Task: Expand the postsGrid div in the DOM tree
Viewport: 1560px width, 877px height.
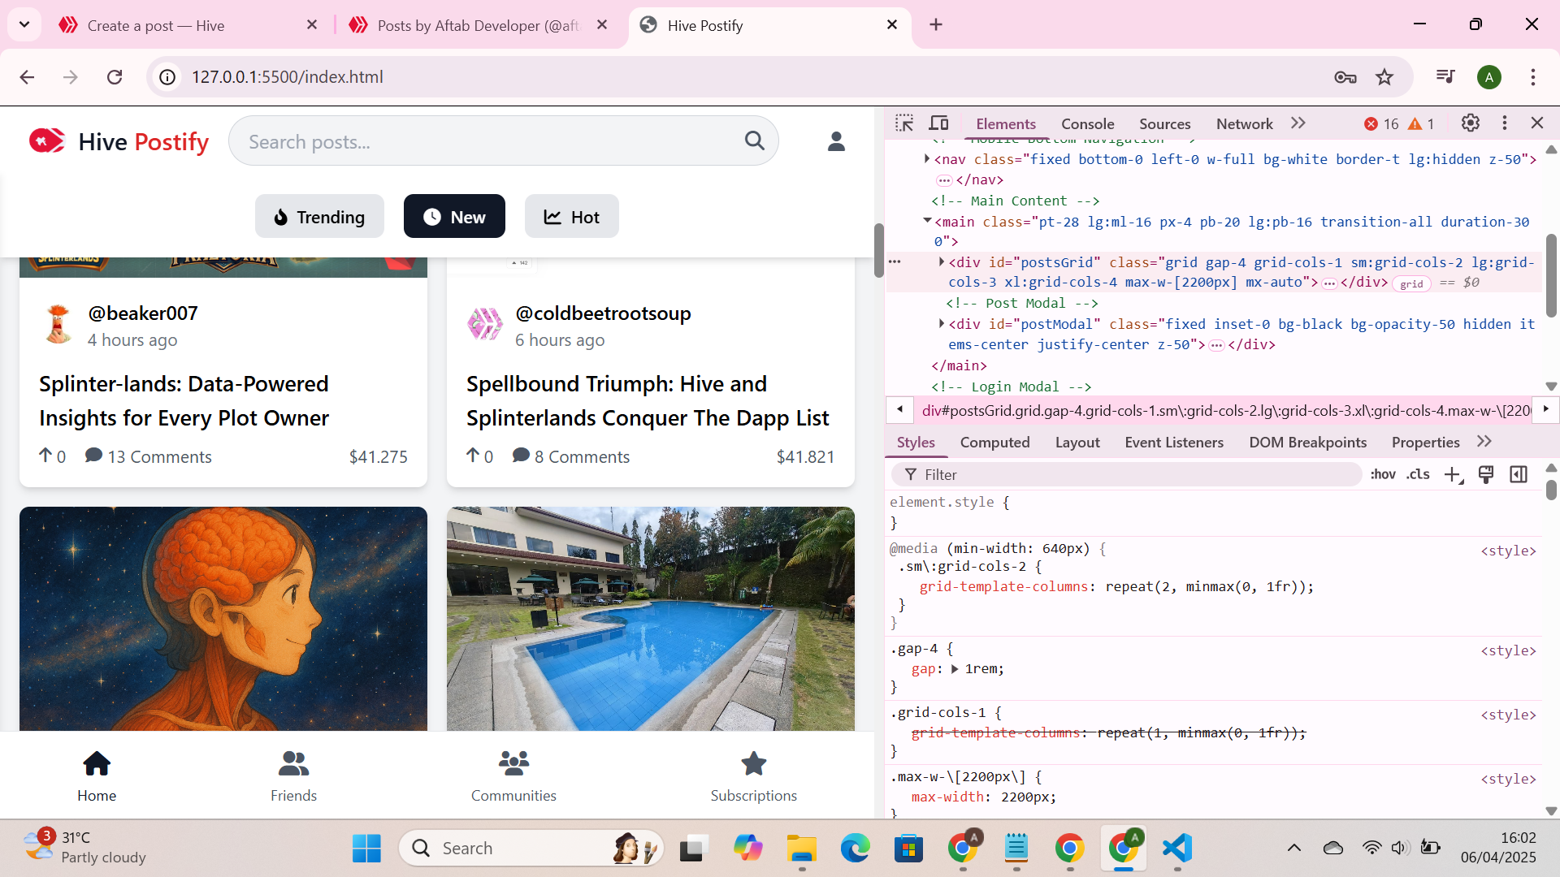Action: tap(942, 261)
